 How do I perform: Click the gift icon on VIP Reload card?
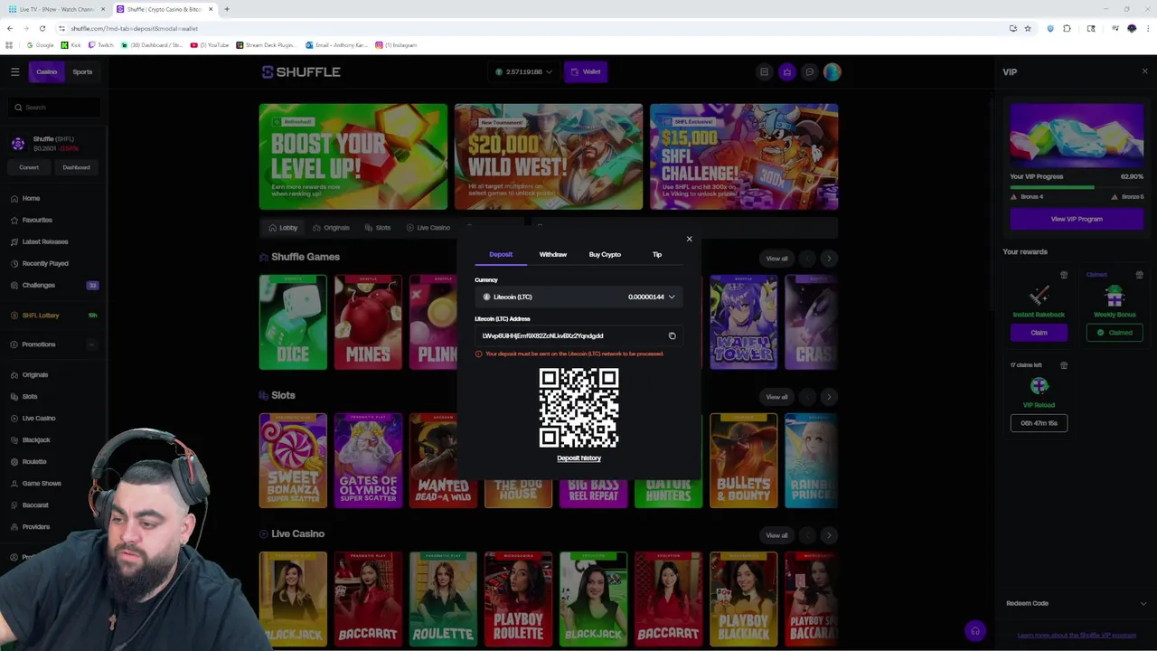pos(1064,365)
